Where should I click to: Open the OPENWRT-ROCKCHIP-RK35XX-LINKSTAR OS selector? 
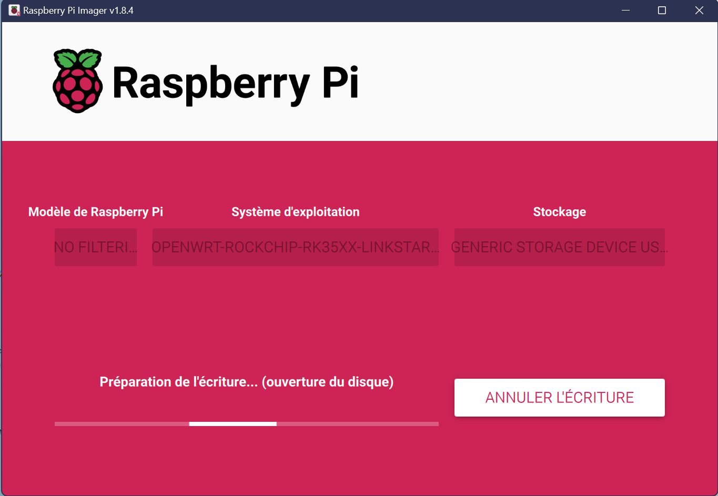click(295, 247)
